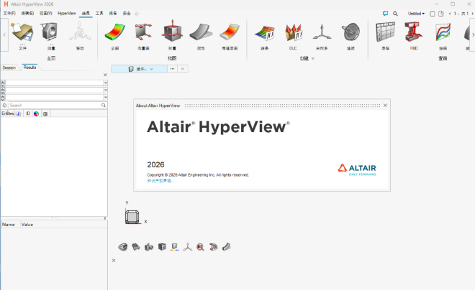The height and width of the screenshot is (290, 475).
Task: Switch to the Session tab
Action: [x=9, y=67]
